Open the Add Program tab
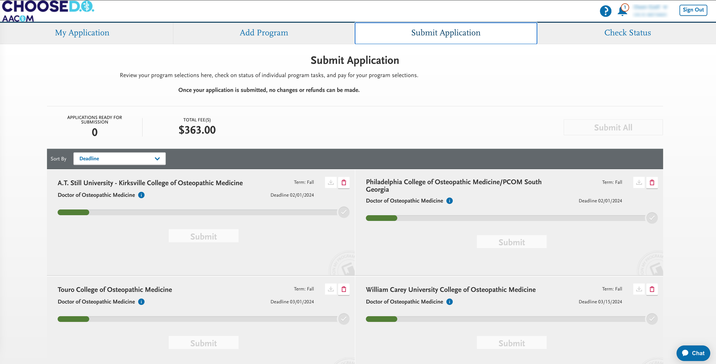This screenshot has height=364, width=716. (263, 32)
